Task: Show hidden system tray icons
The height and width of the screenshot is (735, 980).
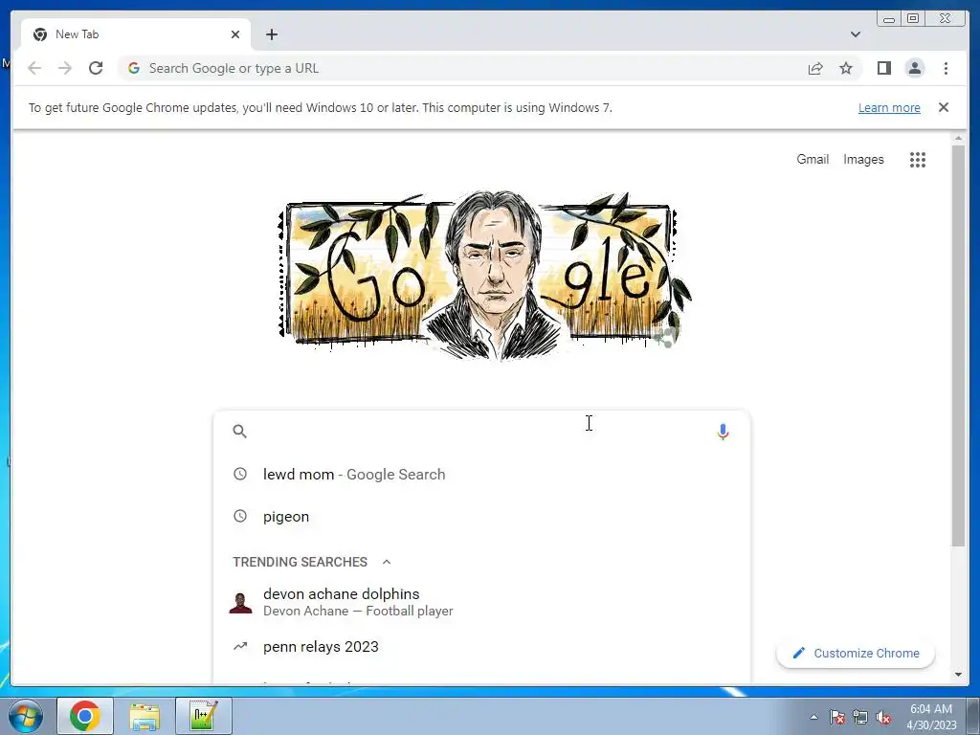Action: [x=813, y=717]
